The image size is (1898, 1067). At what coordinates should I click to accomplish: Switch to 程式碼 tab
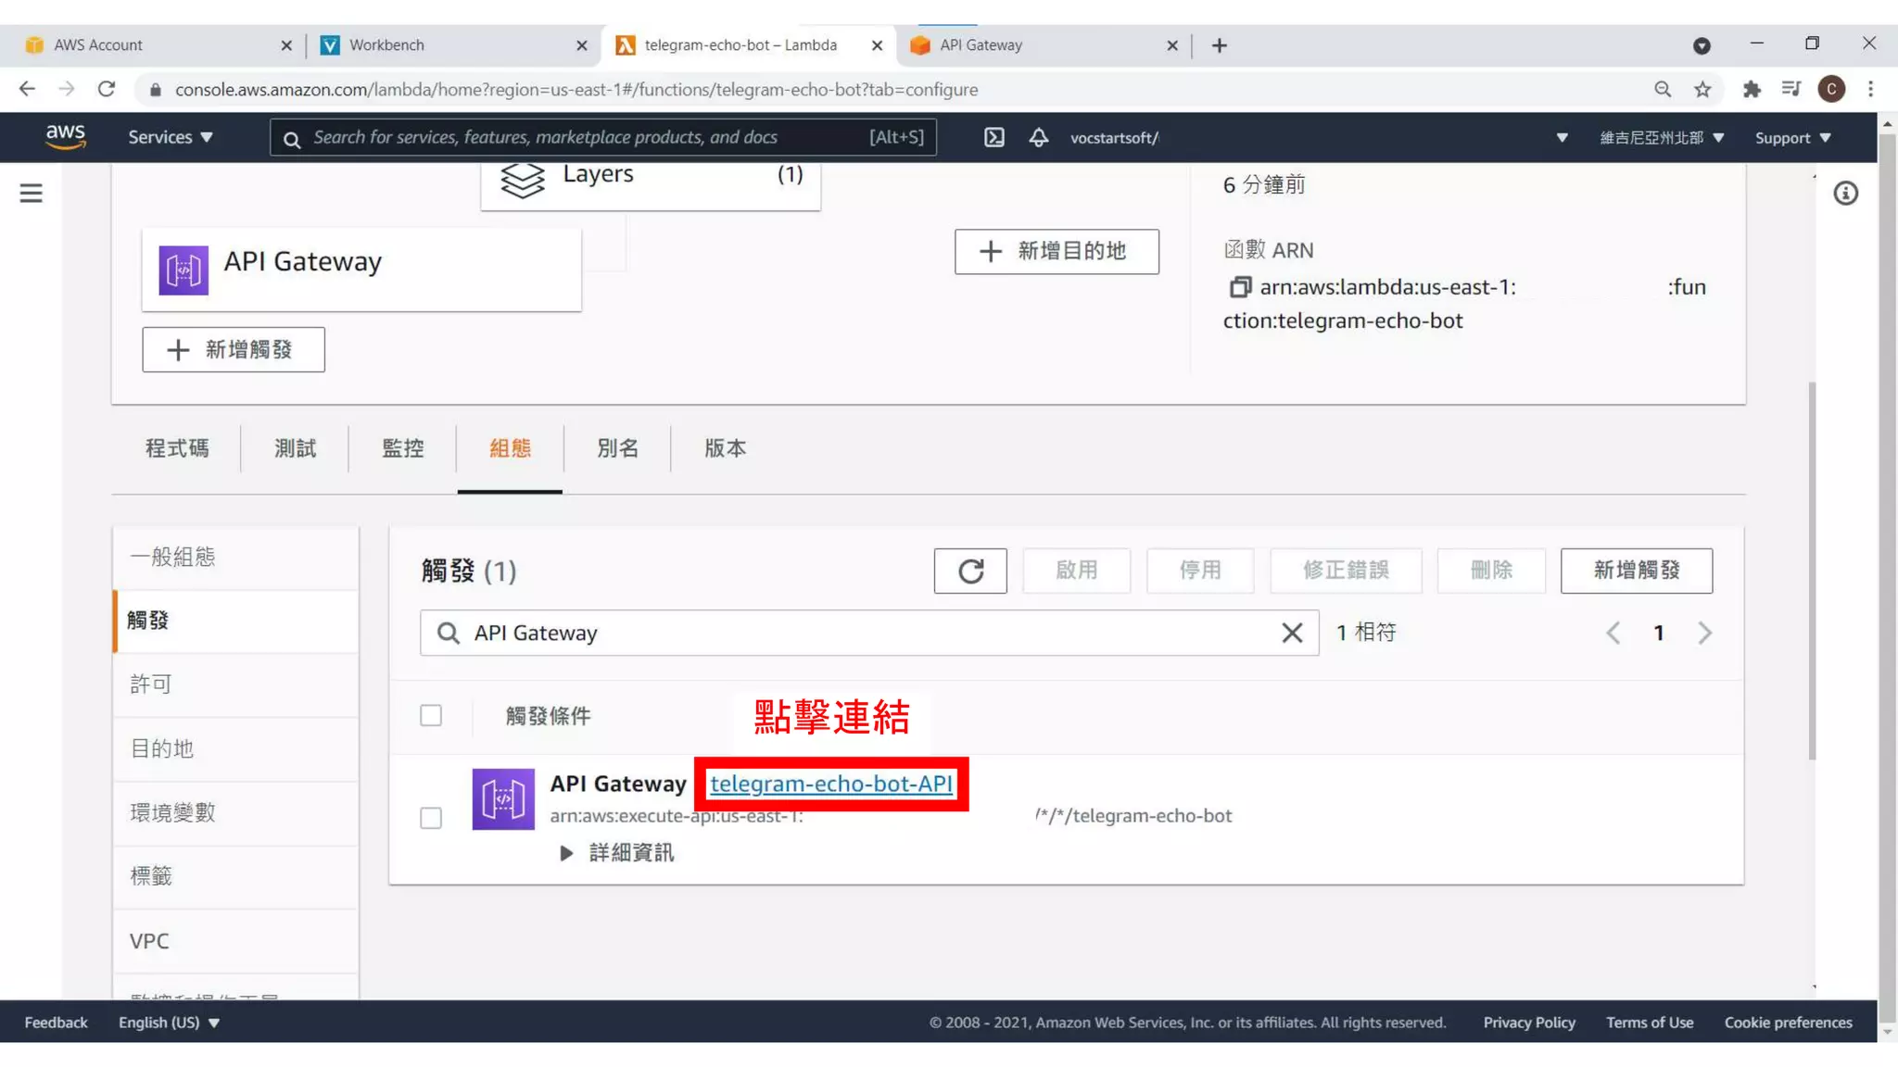(x=177, y=448)
